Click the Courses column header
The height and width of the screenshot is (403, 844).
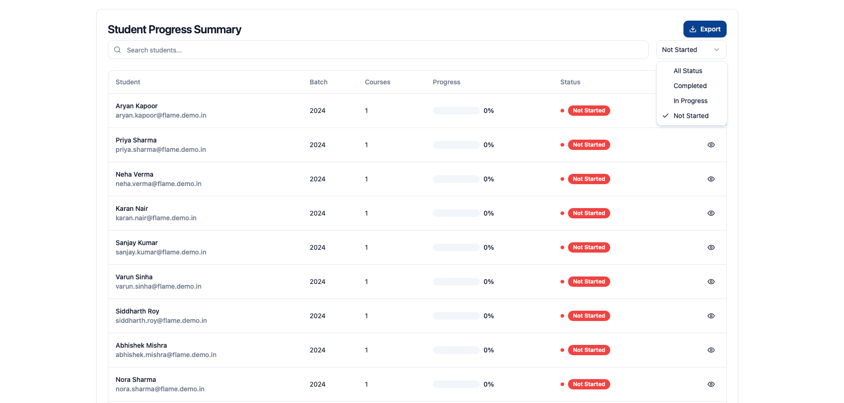tap(377, 82)
